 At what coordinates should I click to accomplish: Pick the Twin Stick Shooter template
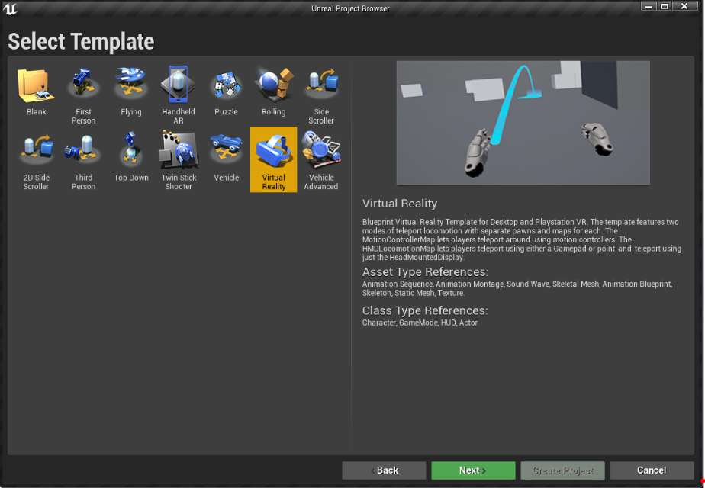pos(179,160)
